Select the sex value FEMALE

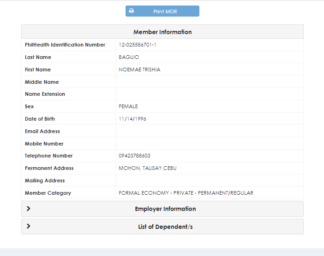coord(128,107)
